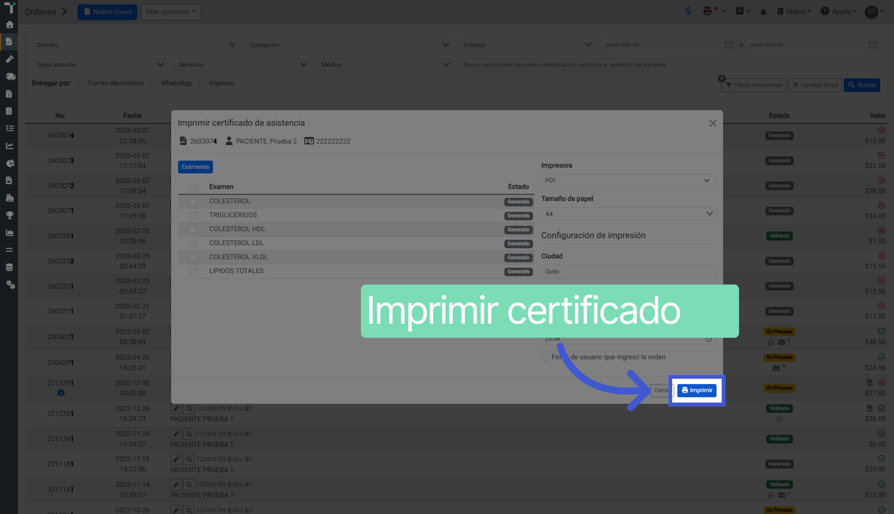The width and height of the screenshot is (894, 514).
Task: Check the COLESTEROL exam checkbox
Action: pos(193,201)
